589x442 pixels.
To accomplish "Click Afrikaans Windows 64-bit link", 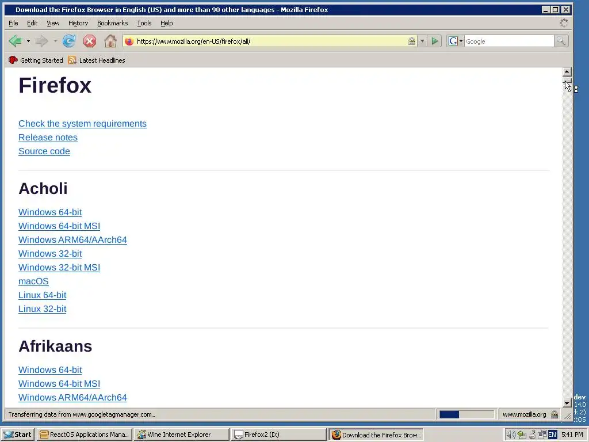I will click(x=50, y=370).
